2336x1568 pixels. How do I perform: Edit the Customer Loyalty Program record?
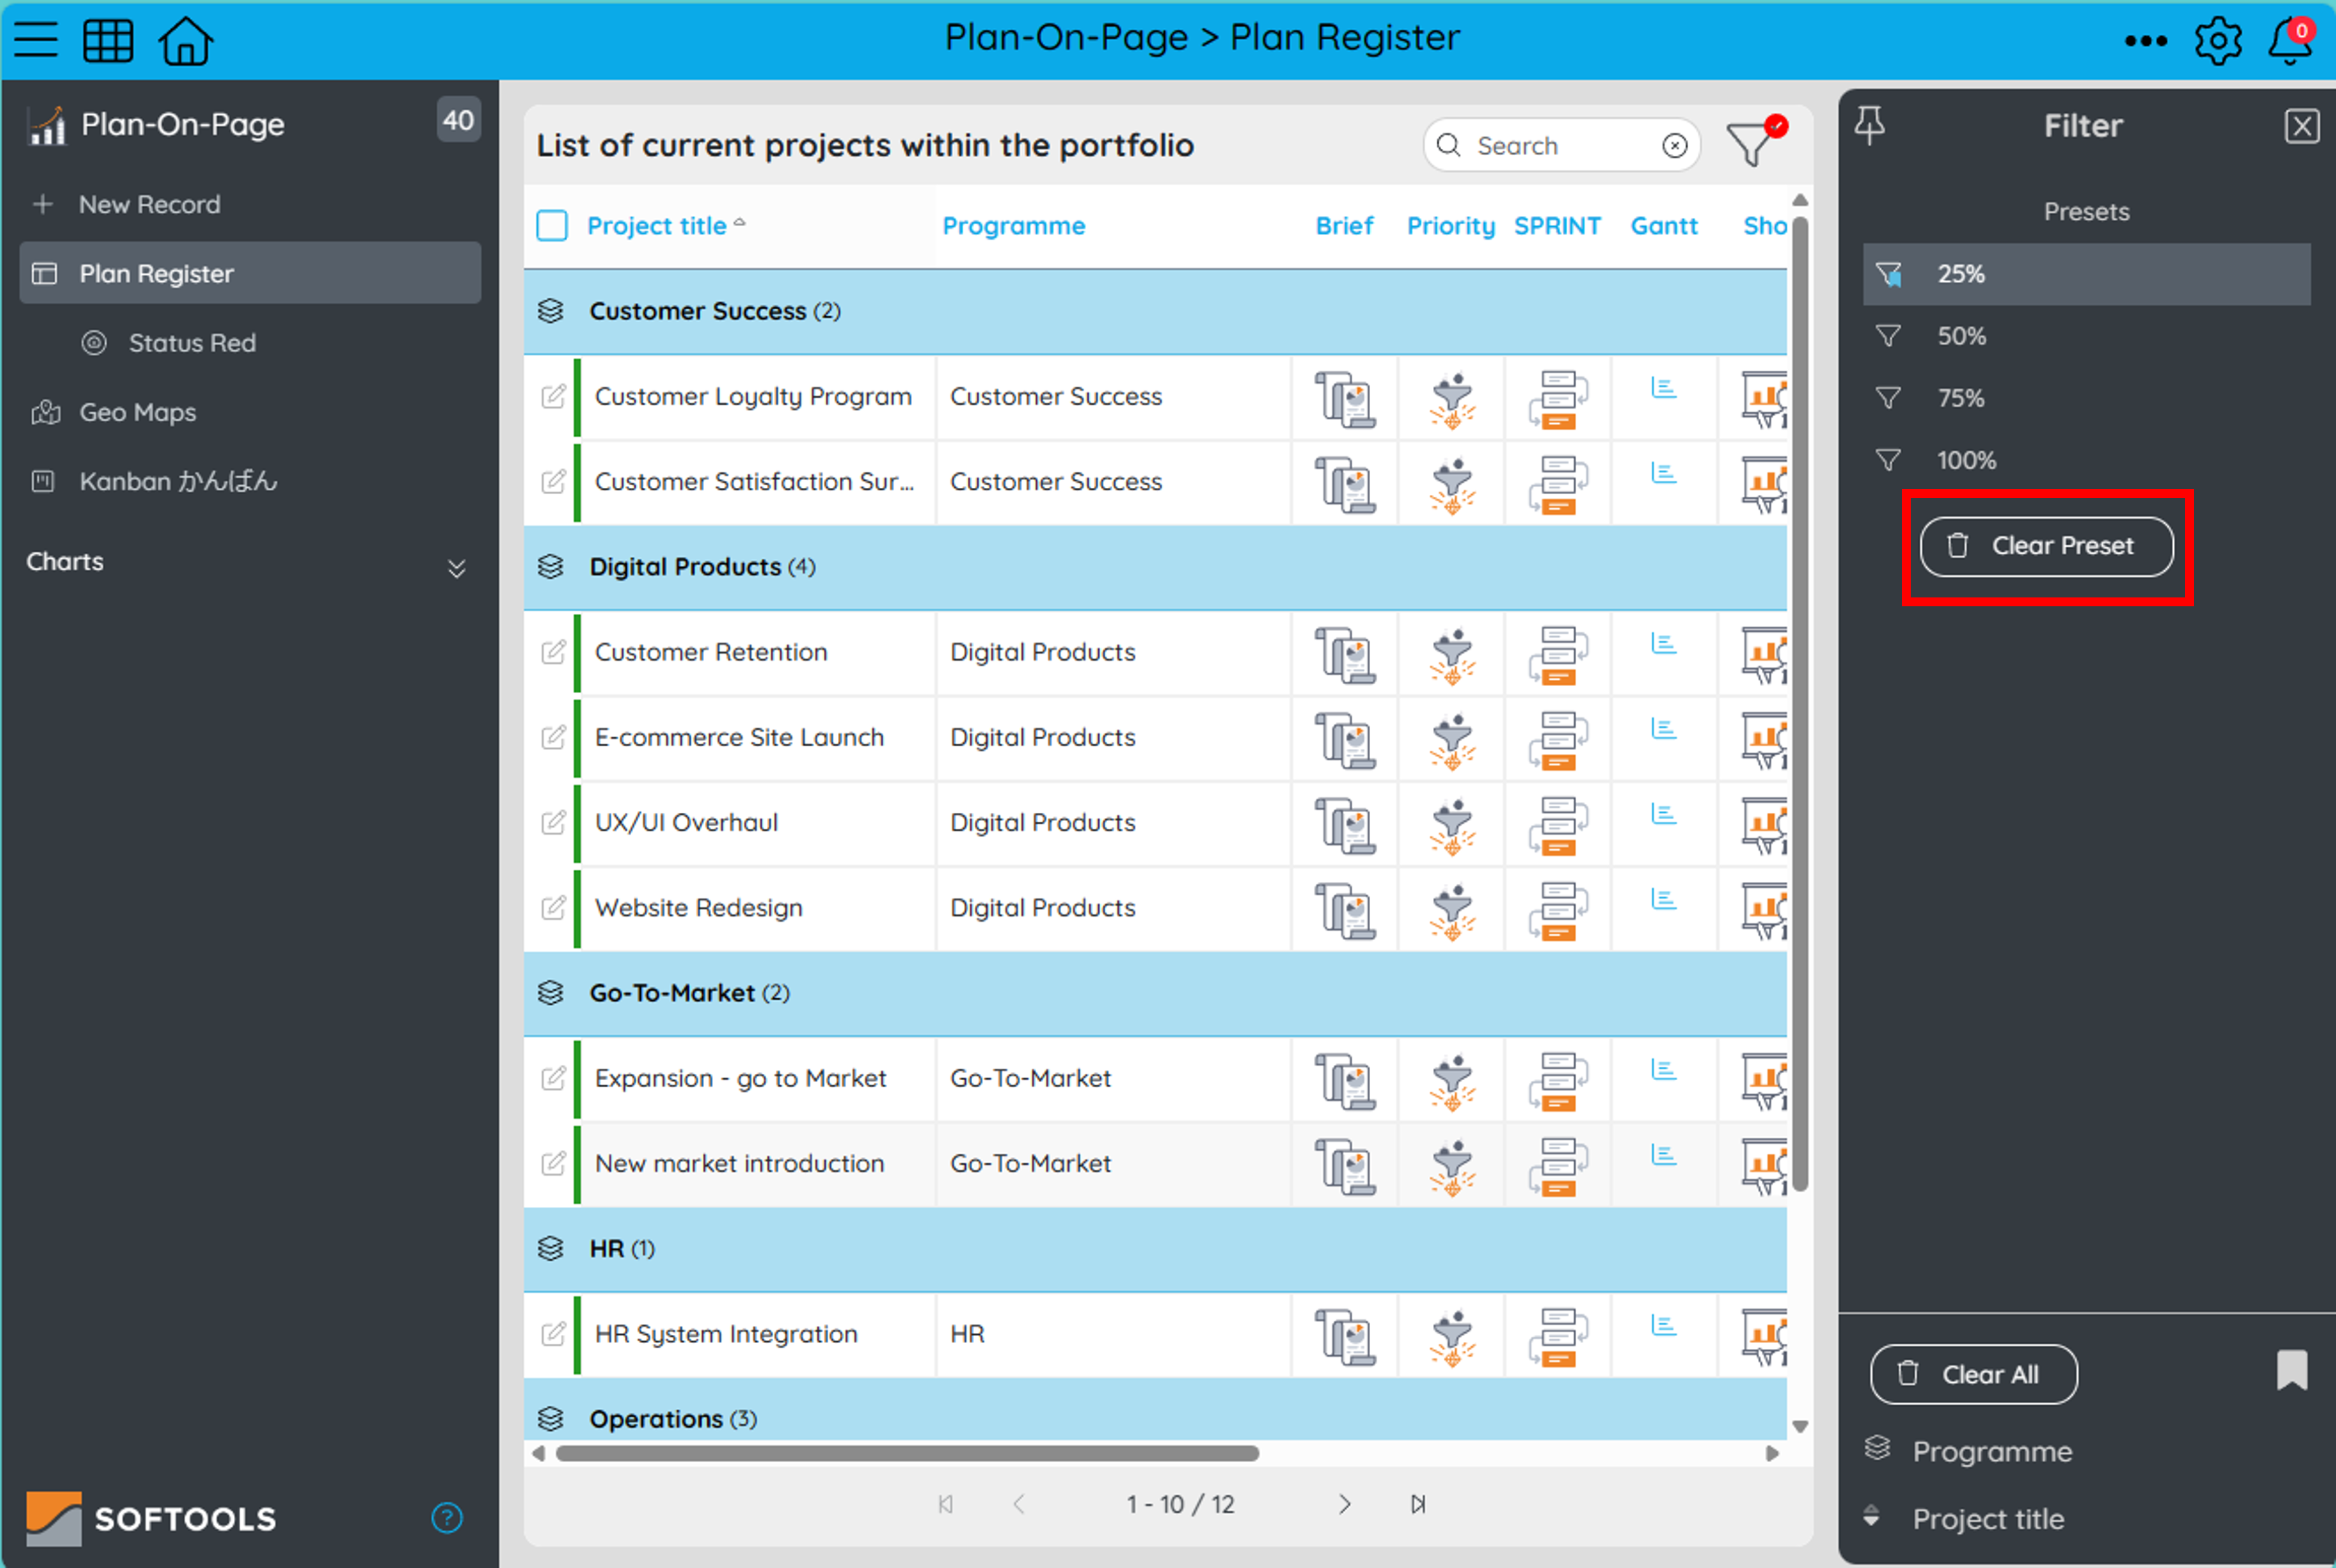tap(553, 396)
